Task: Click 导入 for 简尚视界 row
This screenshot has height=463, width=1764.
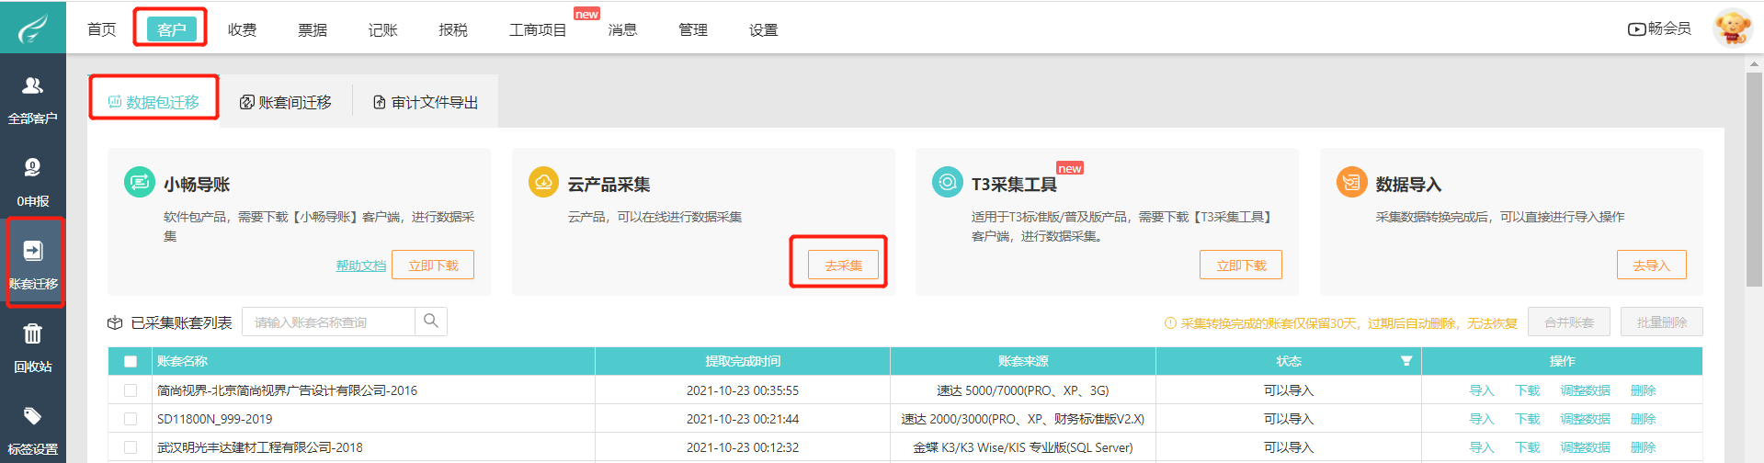Action: click(1482, 390)
